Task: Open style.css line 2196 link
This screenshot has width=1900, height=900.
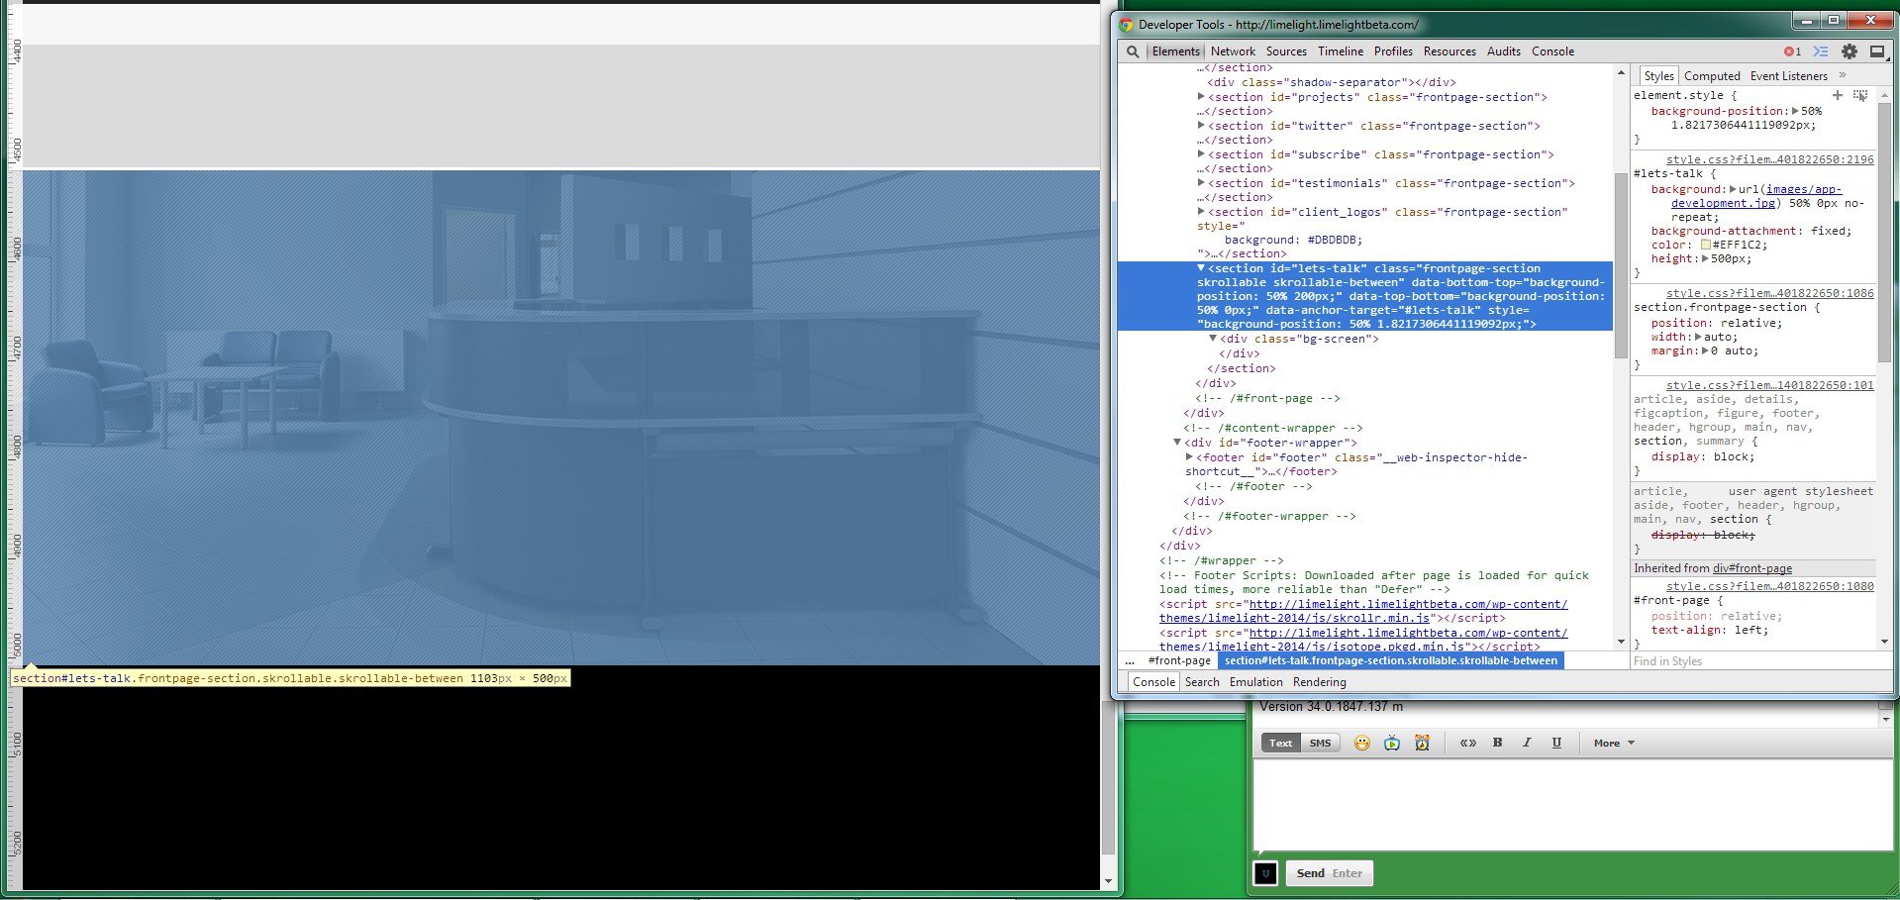Action: [x=1769, y=159]
